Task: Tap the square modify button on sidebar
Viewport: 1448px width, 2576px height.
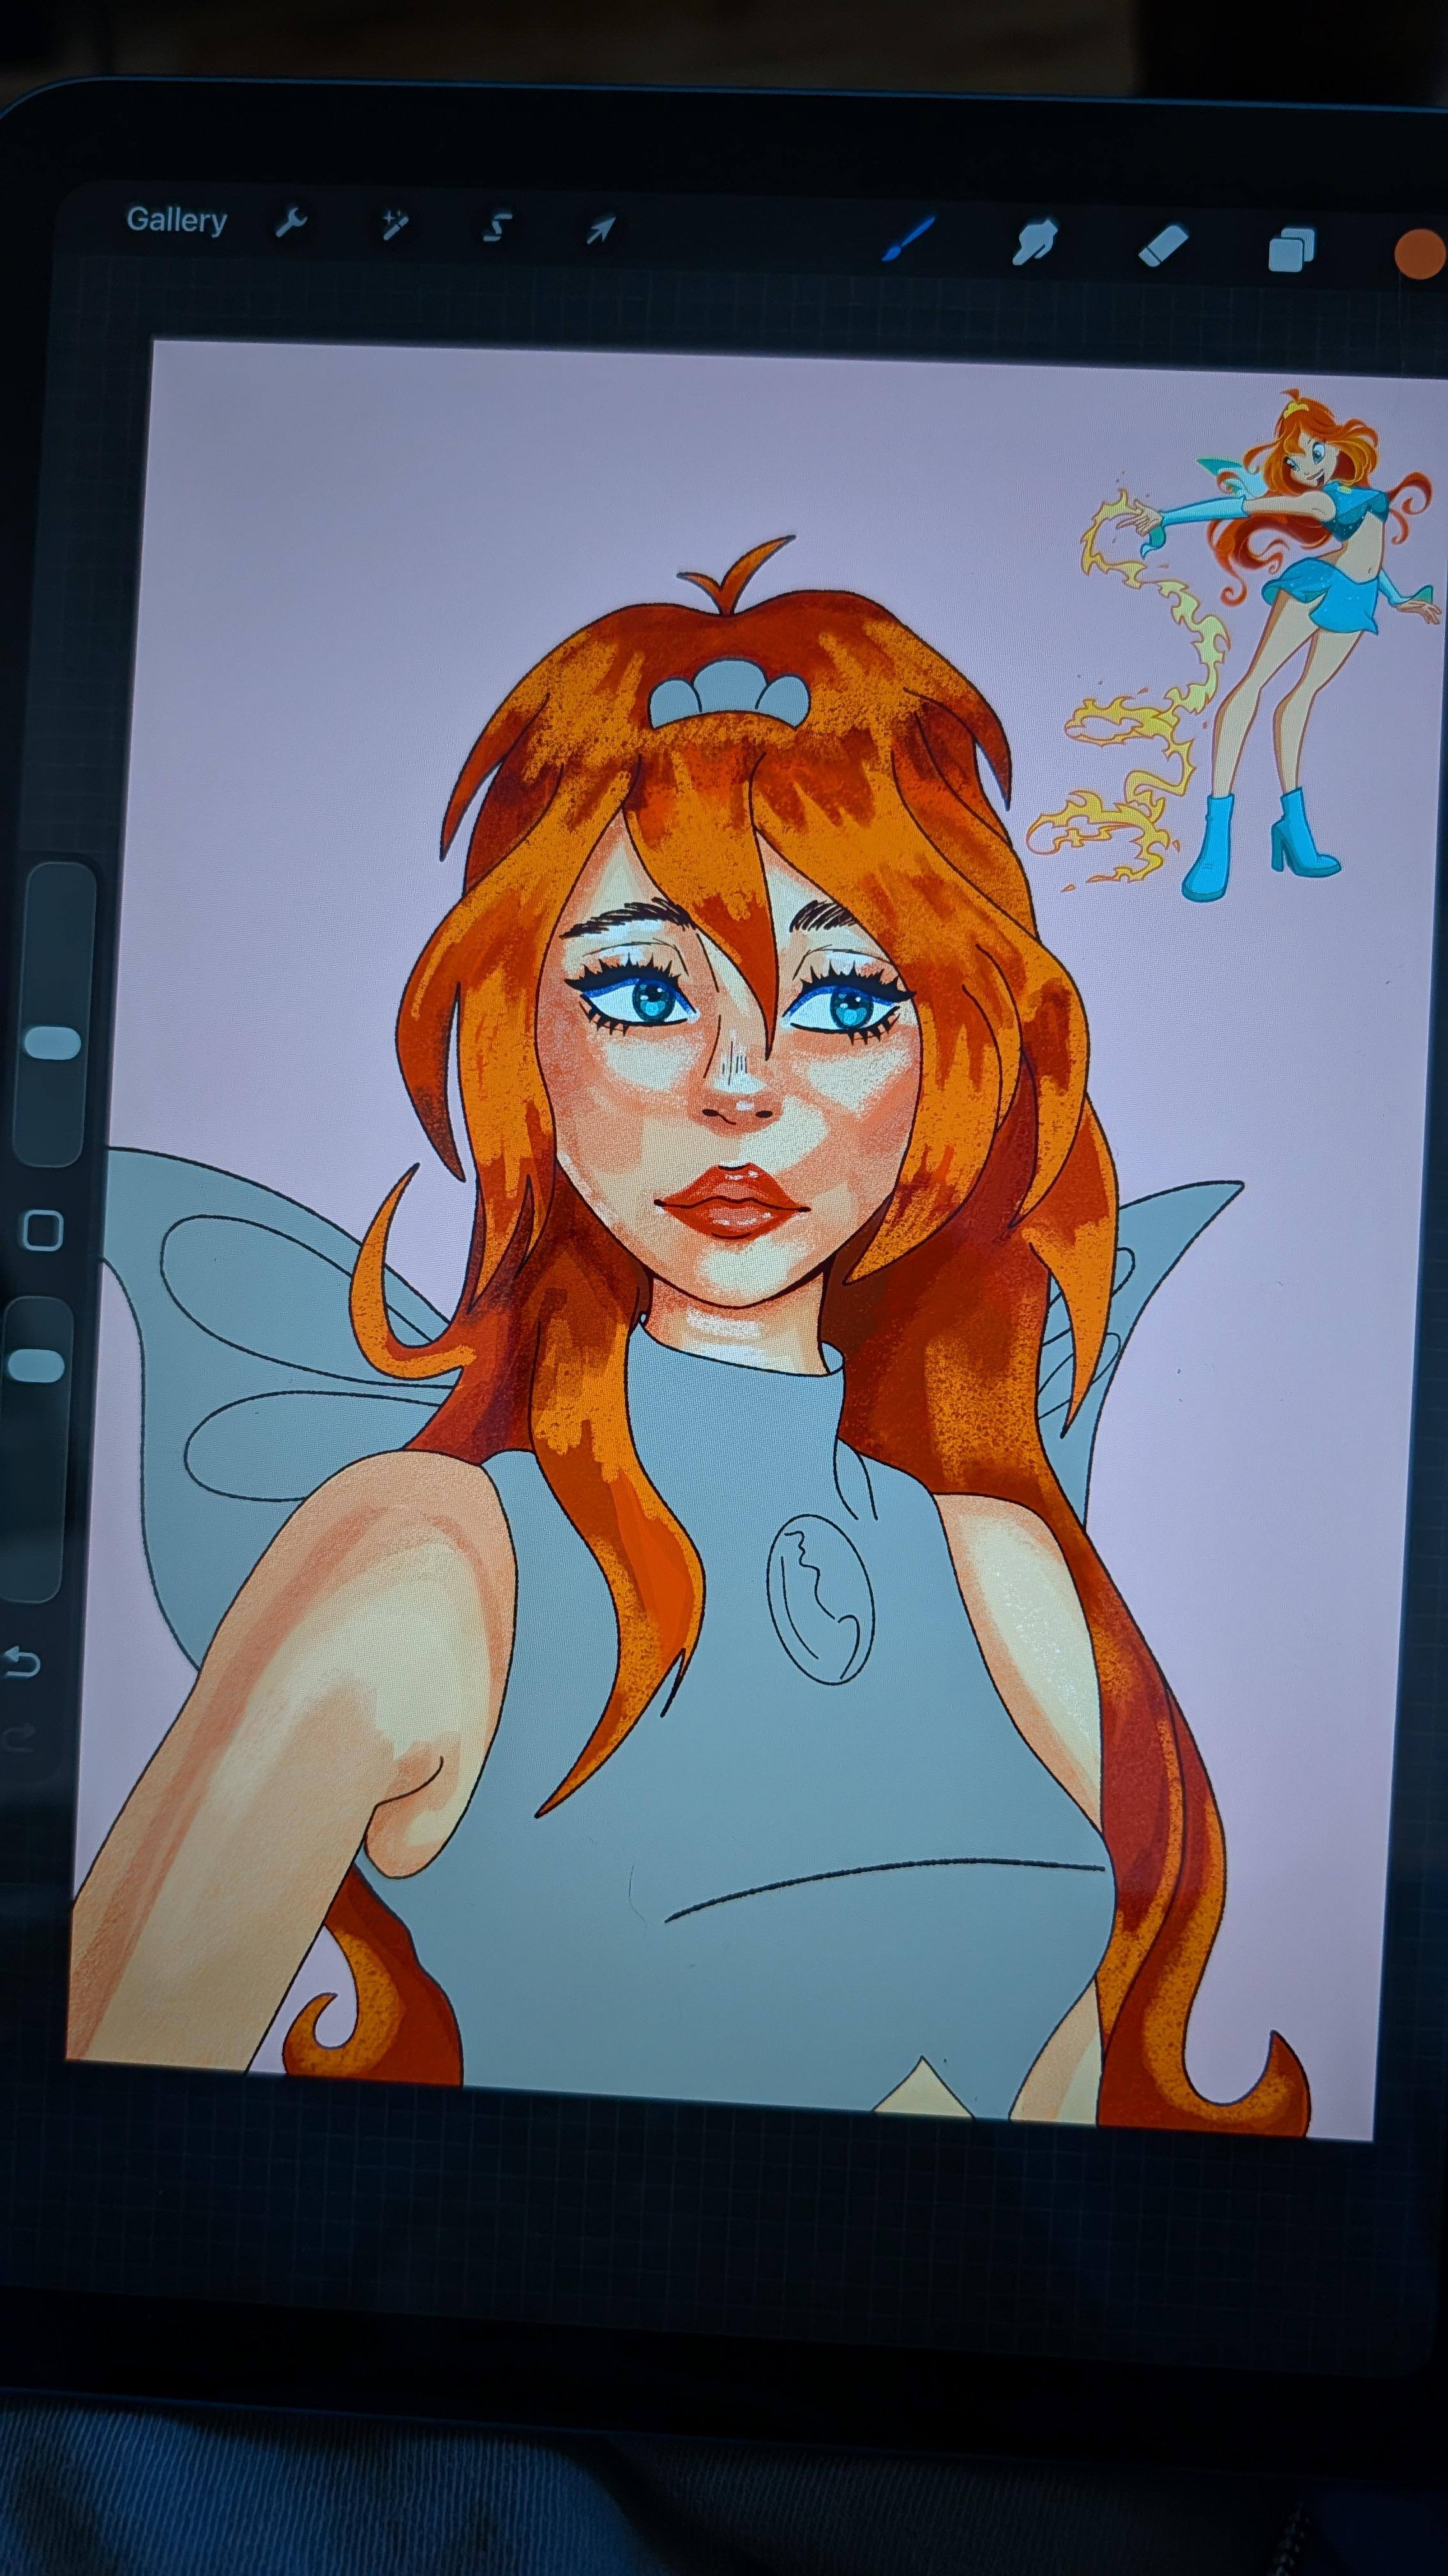Action: point(43,1230)
